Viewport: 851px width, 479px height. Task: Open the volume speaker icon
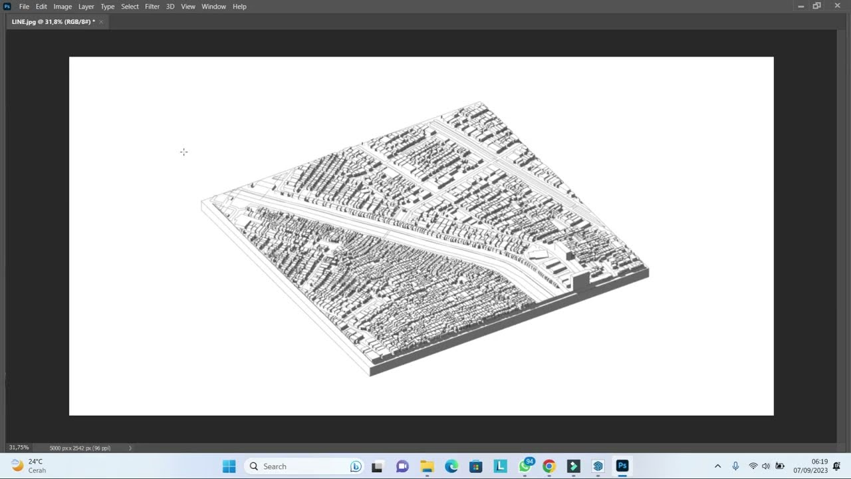pos(766,466)
